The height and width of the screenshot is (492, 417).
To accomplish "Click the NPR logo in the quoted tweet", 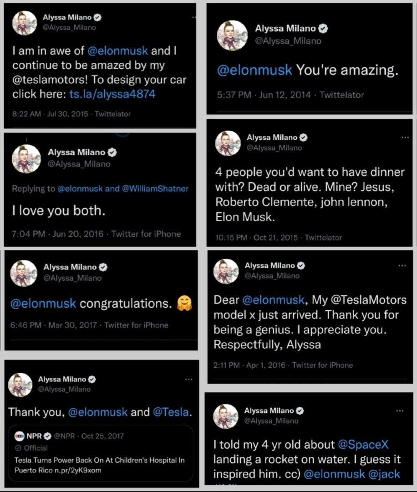I will coord(18,436).
